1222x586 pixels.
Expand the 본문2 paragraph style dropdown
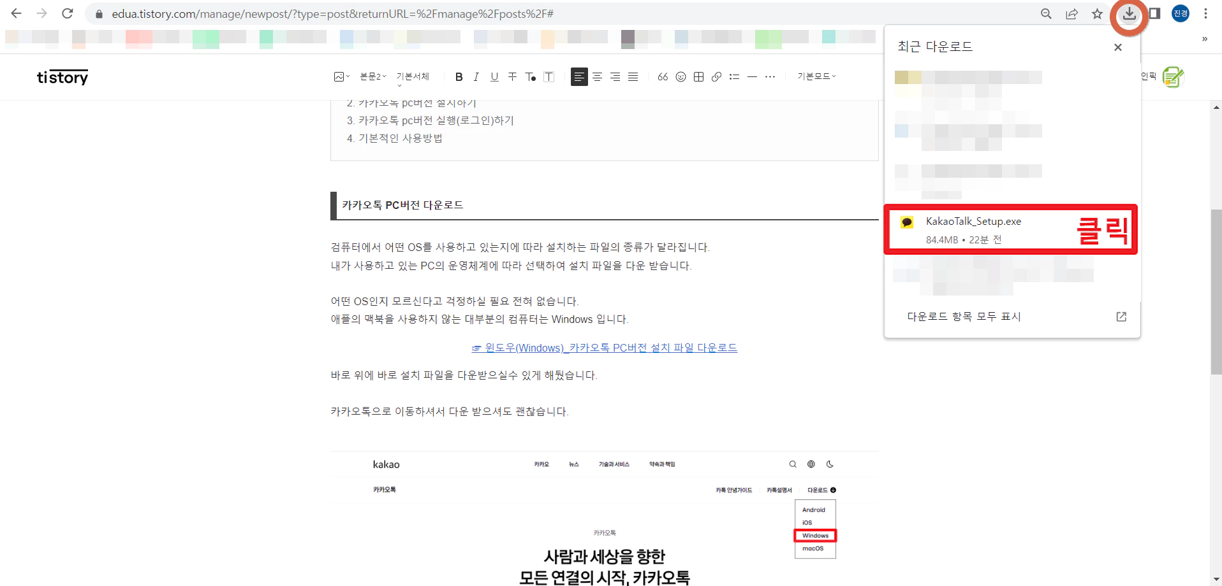pyautogui.click(x=373, y=76)
